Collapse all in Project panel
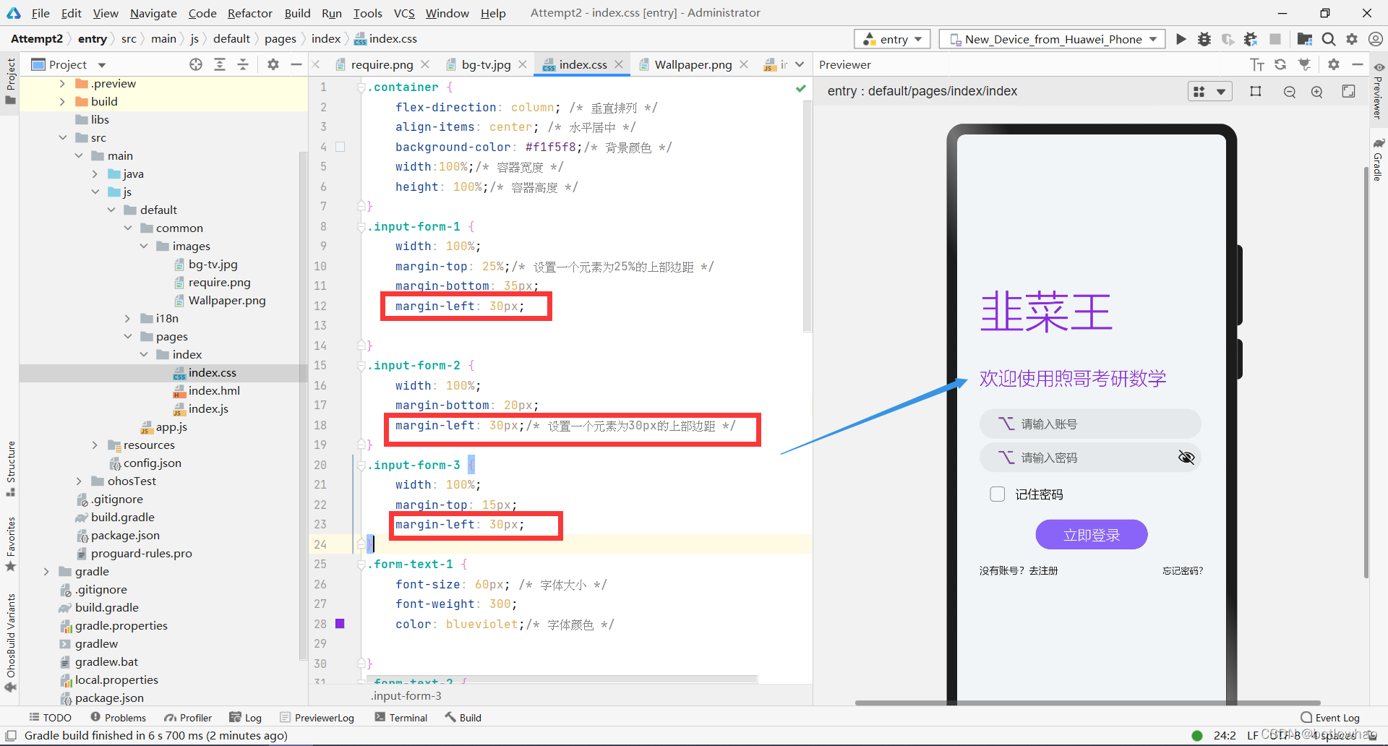This screenshot has height=746, width=1388. tap(243, 64)
